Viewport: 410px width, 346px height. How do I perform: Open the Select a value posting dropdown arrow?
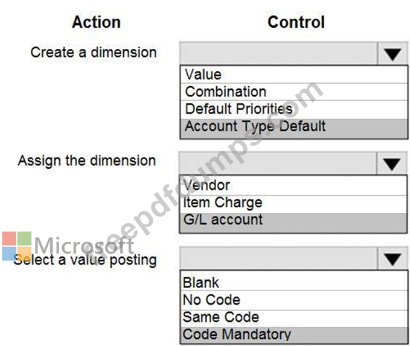coord(392,259)
